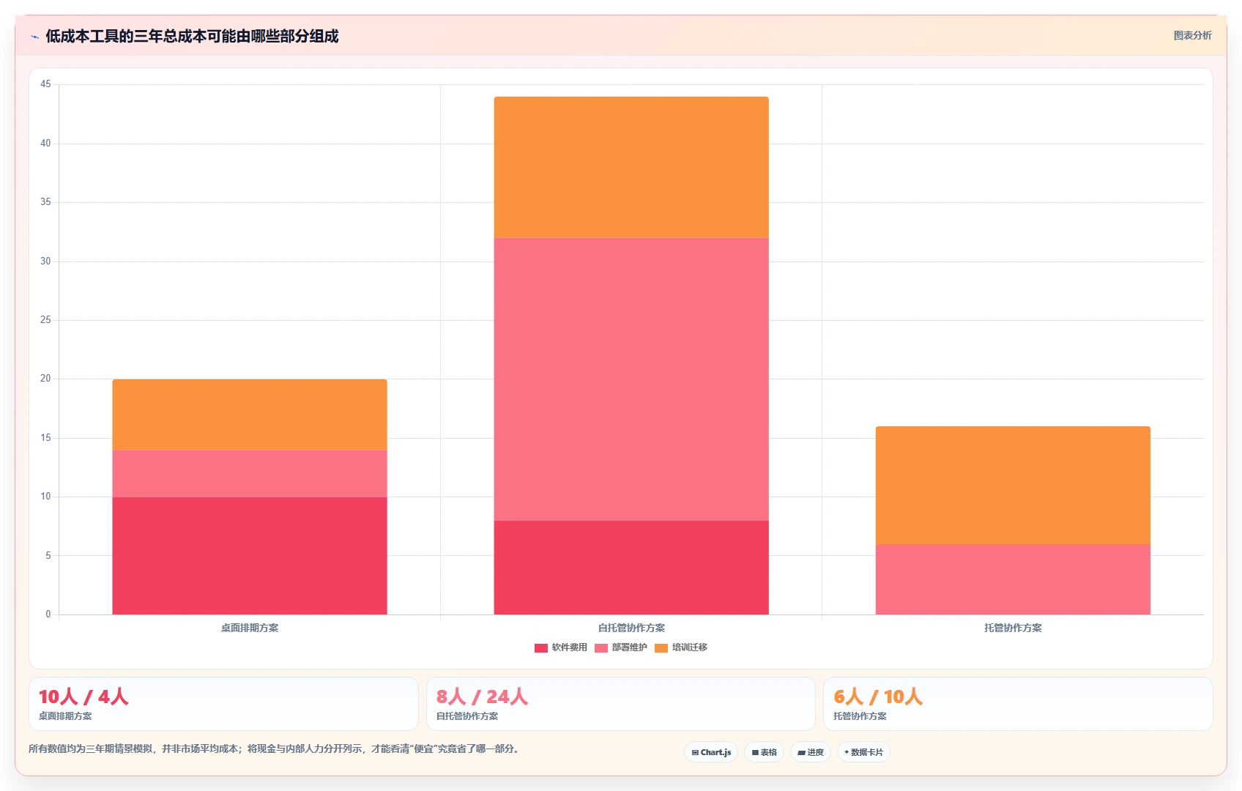Image resolution: width=1242 pixels, height=791 pixels.
Task: Click the pink maintenance segment of 自托管协作方案
Action: [631, 379]
